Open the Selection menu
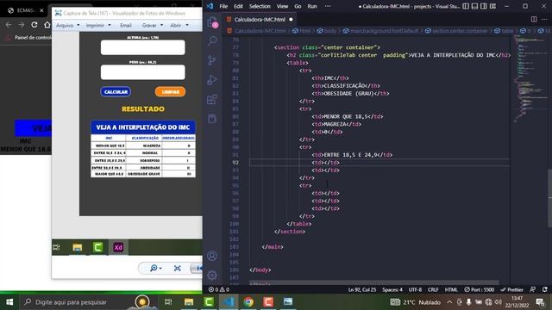The width and height of the screenshot is (552, 310). click(x=260, y=6)
